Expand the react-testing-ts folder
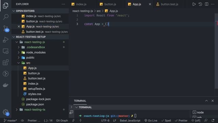Image resolution: width=218 pixels, height=123 pixels. pos(40,110)
